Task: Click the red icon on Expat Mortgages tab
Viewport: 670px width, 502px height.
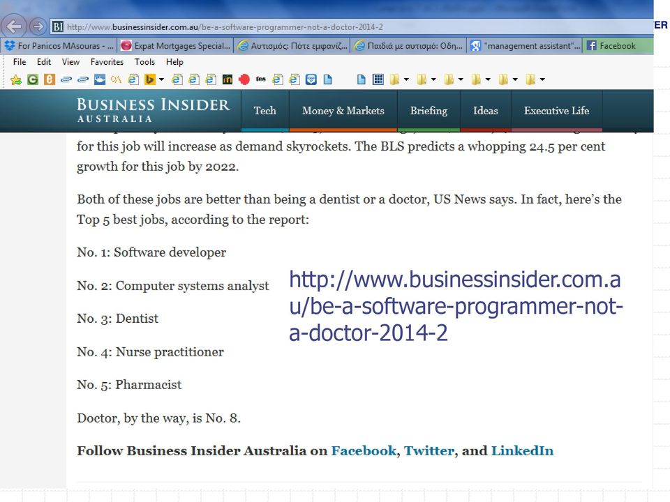Action: (x=126, y=46)
